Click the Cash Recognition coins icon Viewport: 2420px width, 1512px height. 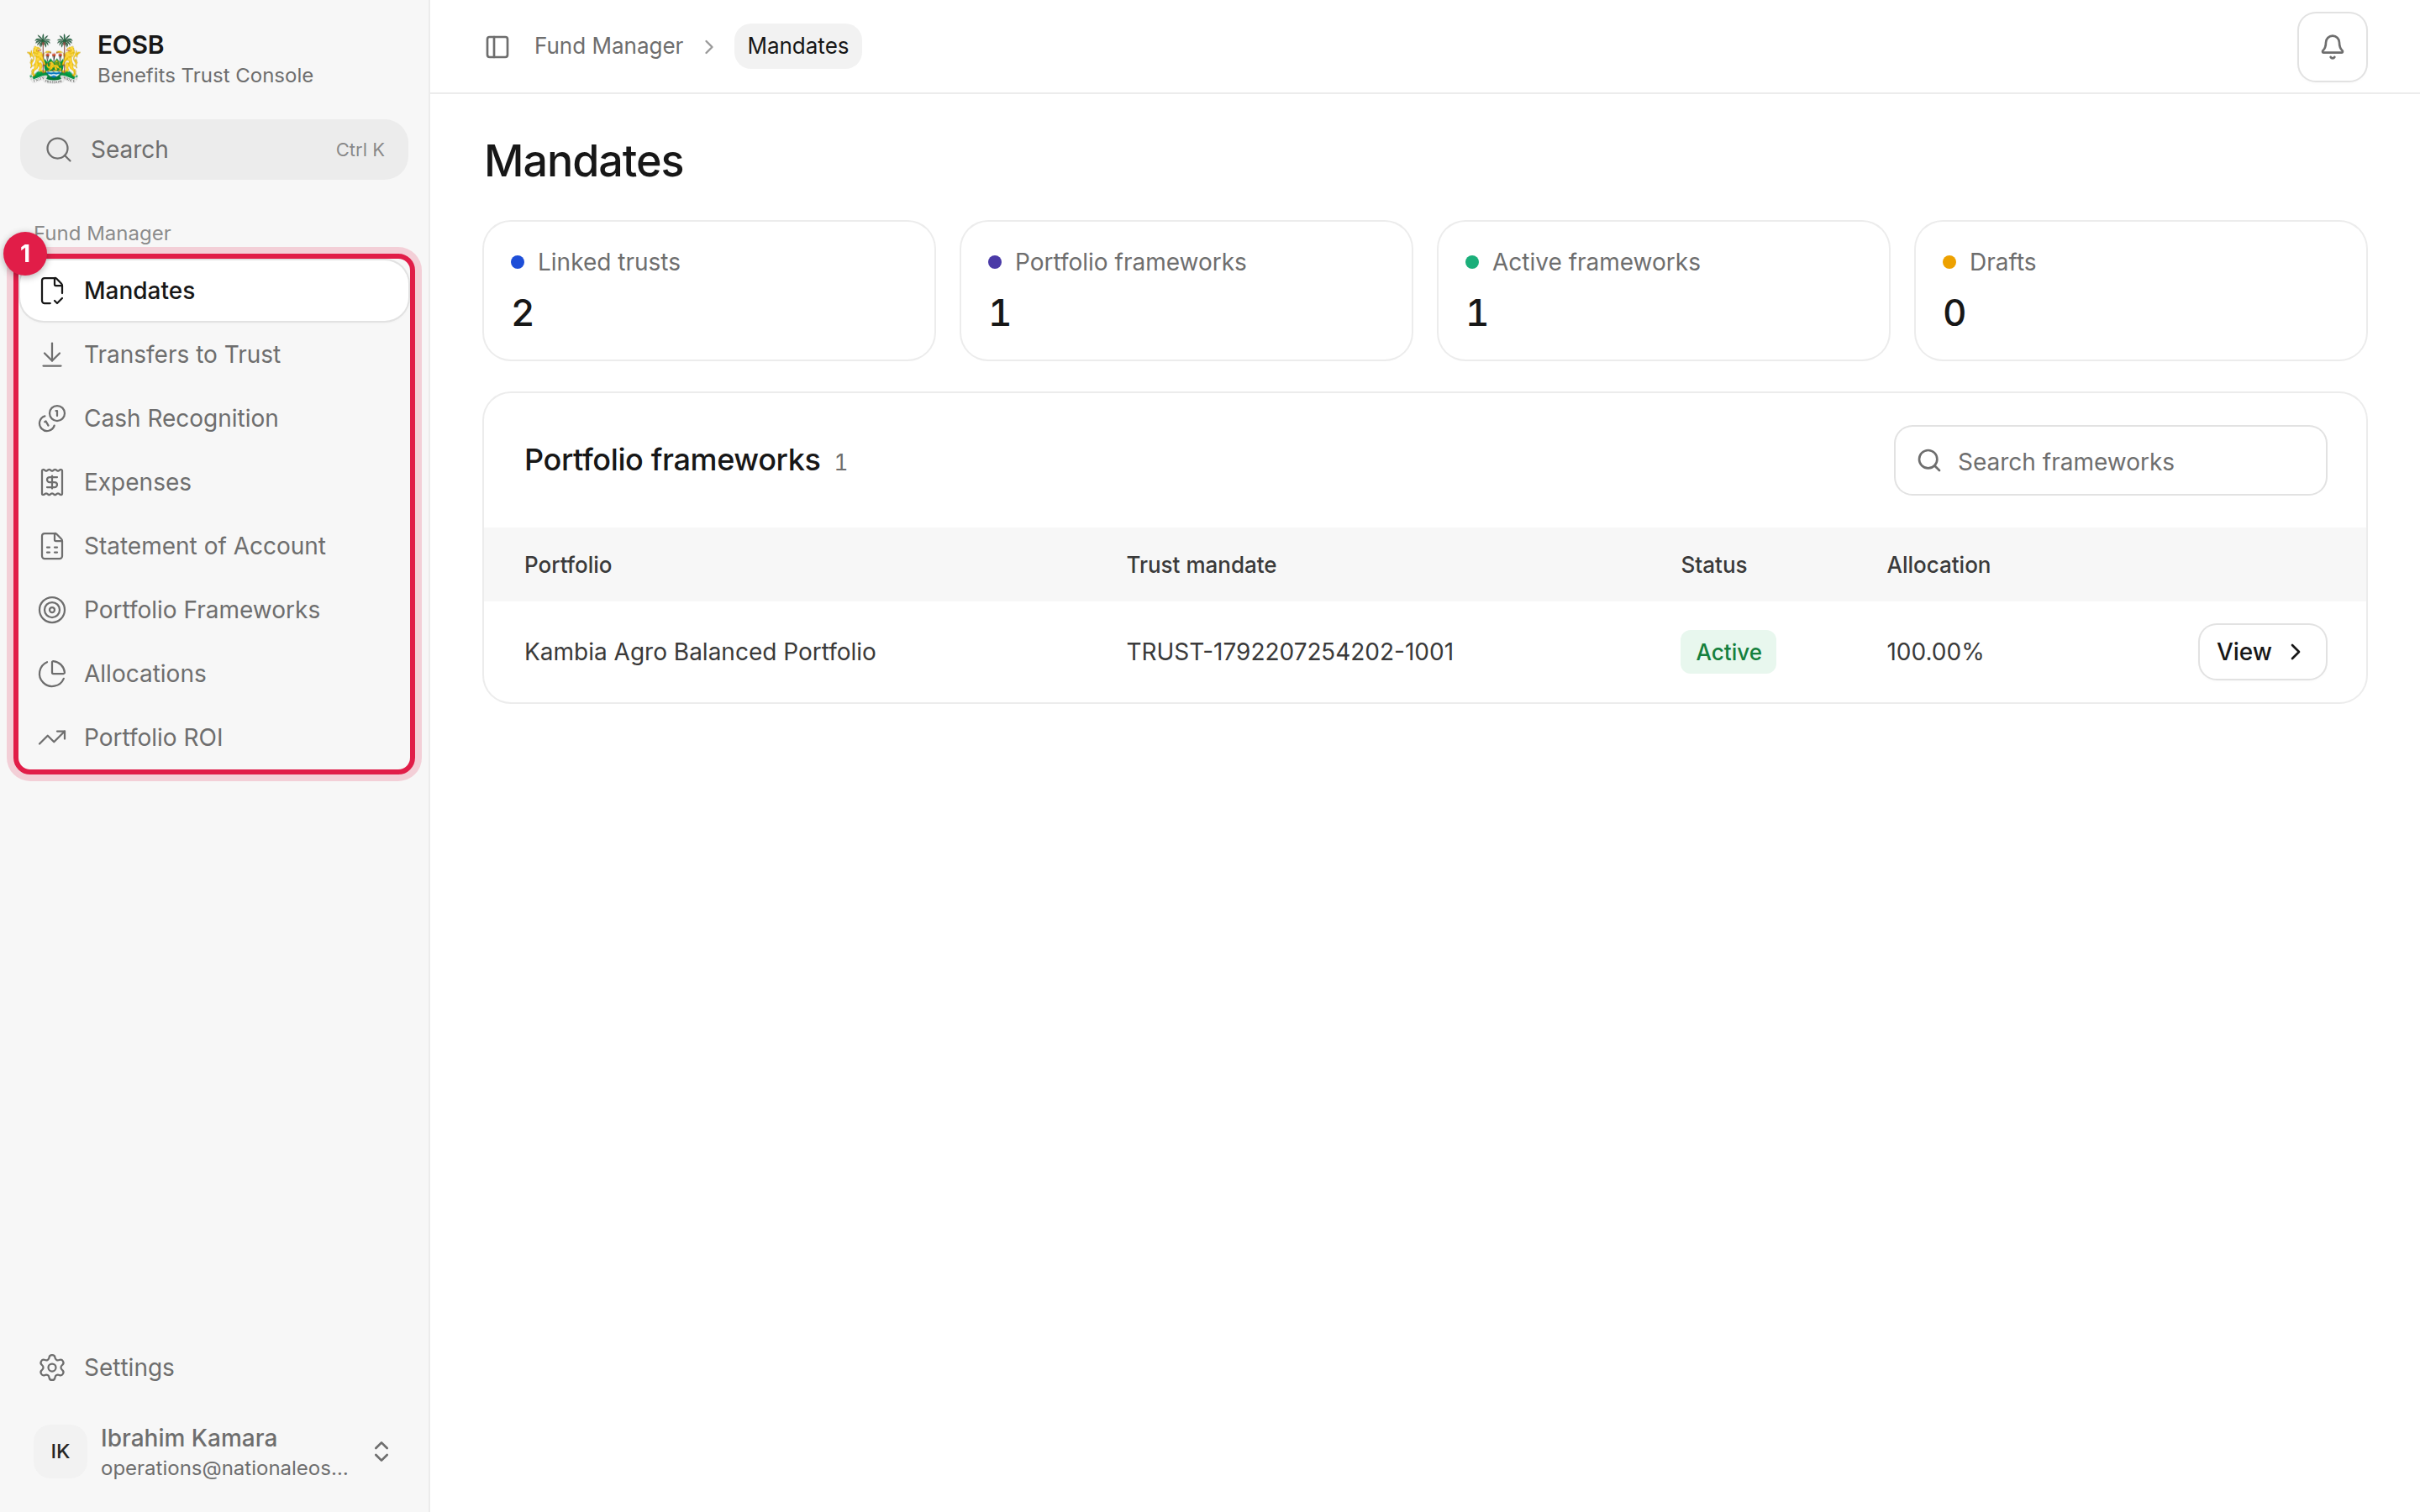pyautogui.click(x=52, y=418)
